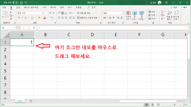Increase font size with the large 가 icon
Viewport: 191px width, 107px height.
[x=50, y=13]
